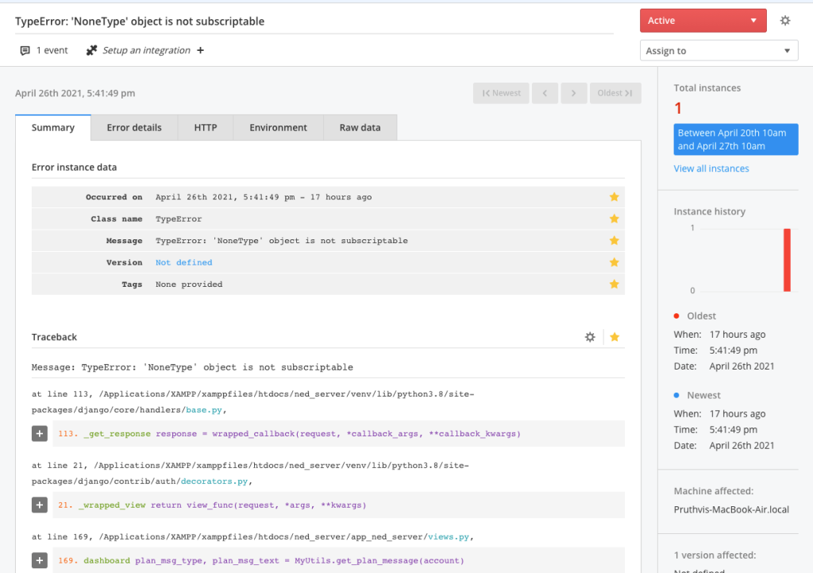Viewport: 813px width, 573px height.
Task: Expand line 113 _get_response code frame
Action: coord(40,434)
